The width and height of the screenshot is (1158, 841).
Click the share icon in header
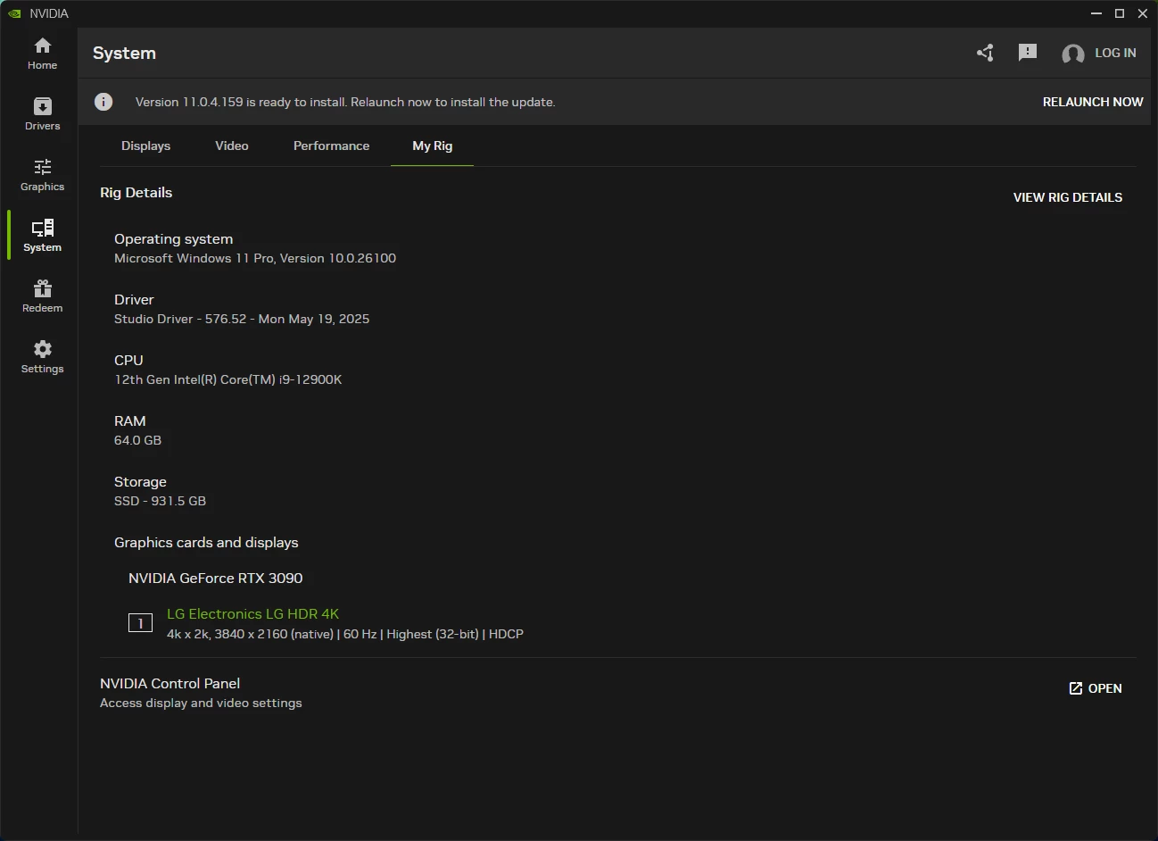click(x=985, y=53)
